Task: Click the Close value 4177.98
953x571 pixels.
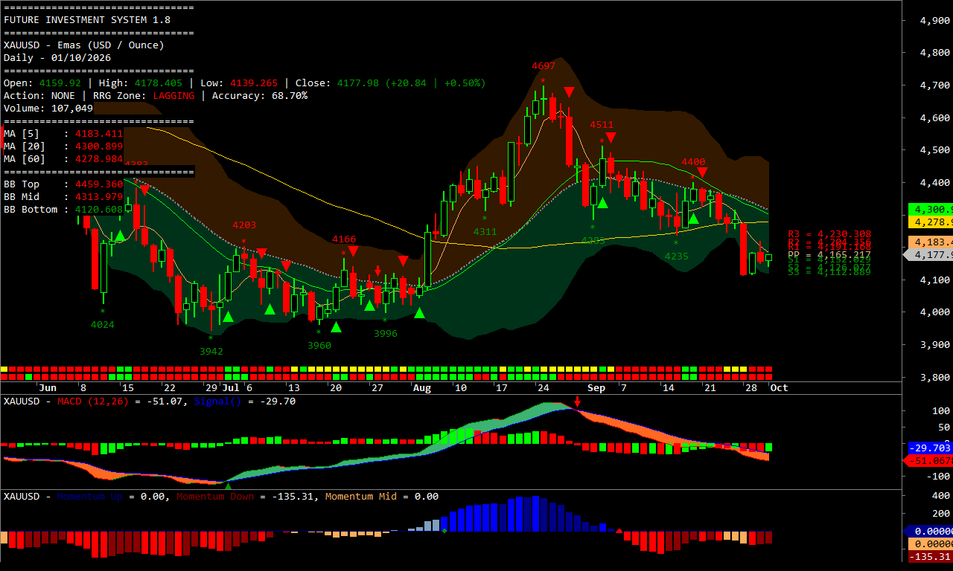Action: 358,83
